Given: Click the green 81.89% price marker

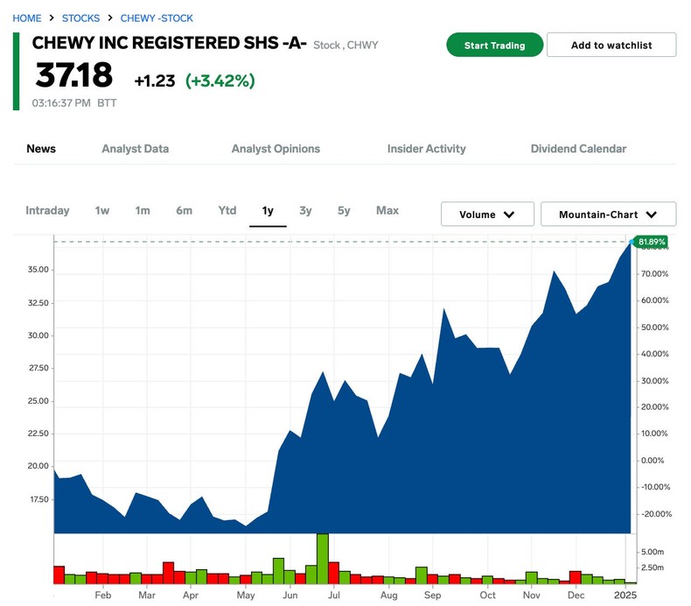Looking at the screenshot, I should click(652, 242).
